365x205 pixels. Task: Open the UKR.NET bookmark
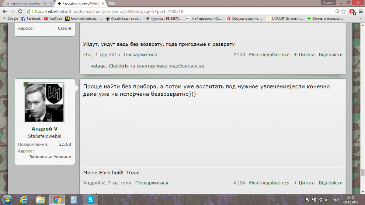tap(285, 19)
